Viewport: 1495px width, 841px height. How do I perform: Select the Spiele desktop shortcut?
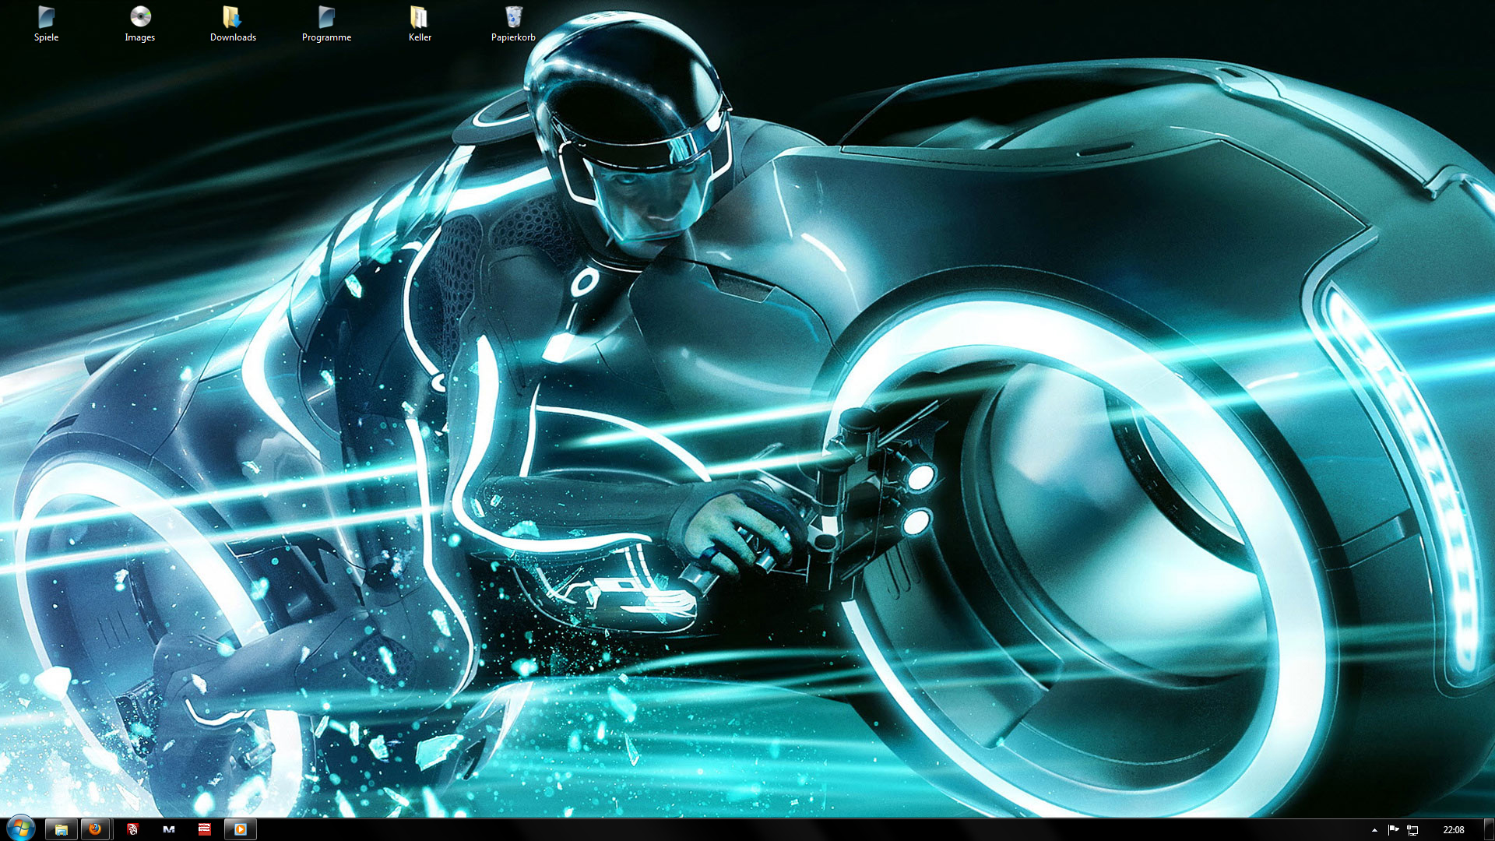click(x=46, y=19)
